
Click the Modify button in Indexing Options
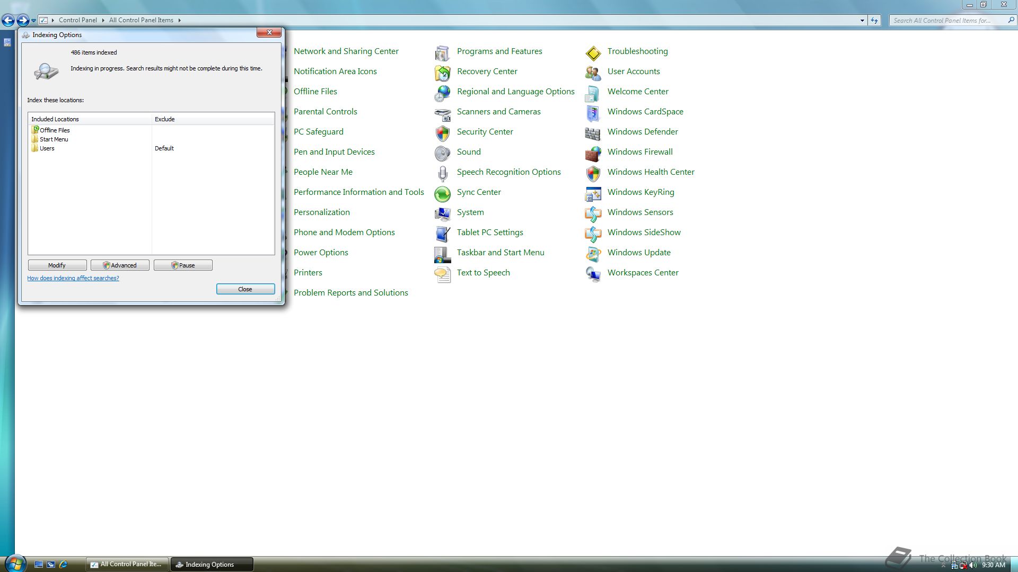57,265
